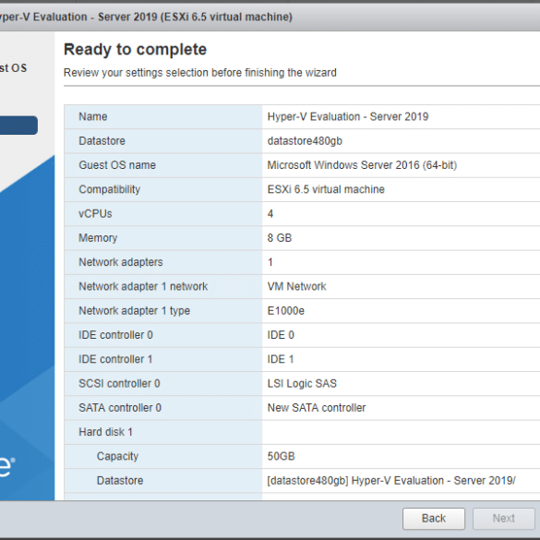Click the vCPUs value 4

point(270,213)
